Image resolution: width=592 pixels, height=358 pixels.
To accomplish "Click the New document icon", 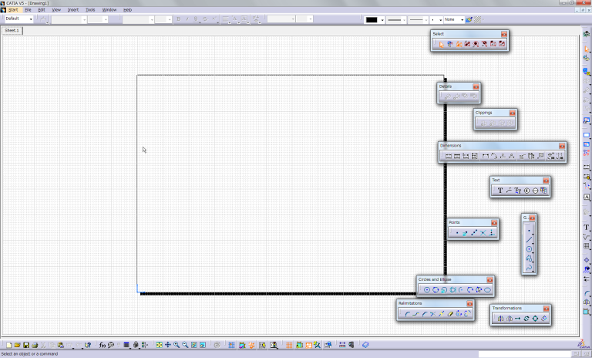I will [x=8, y=345].
